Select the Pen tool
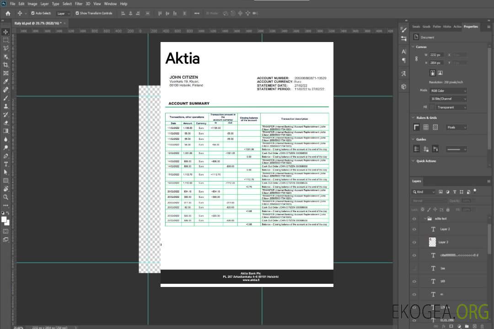This screenshot has width=494, height=329. (x=5, y=156)
